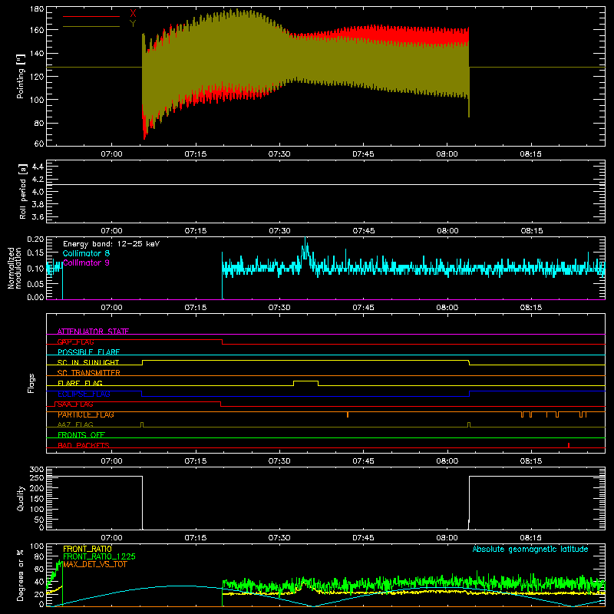Select the POSSIBLE_FLARE label
The image size is (614, 614).
[x=88, y=352]
